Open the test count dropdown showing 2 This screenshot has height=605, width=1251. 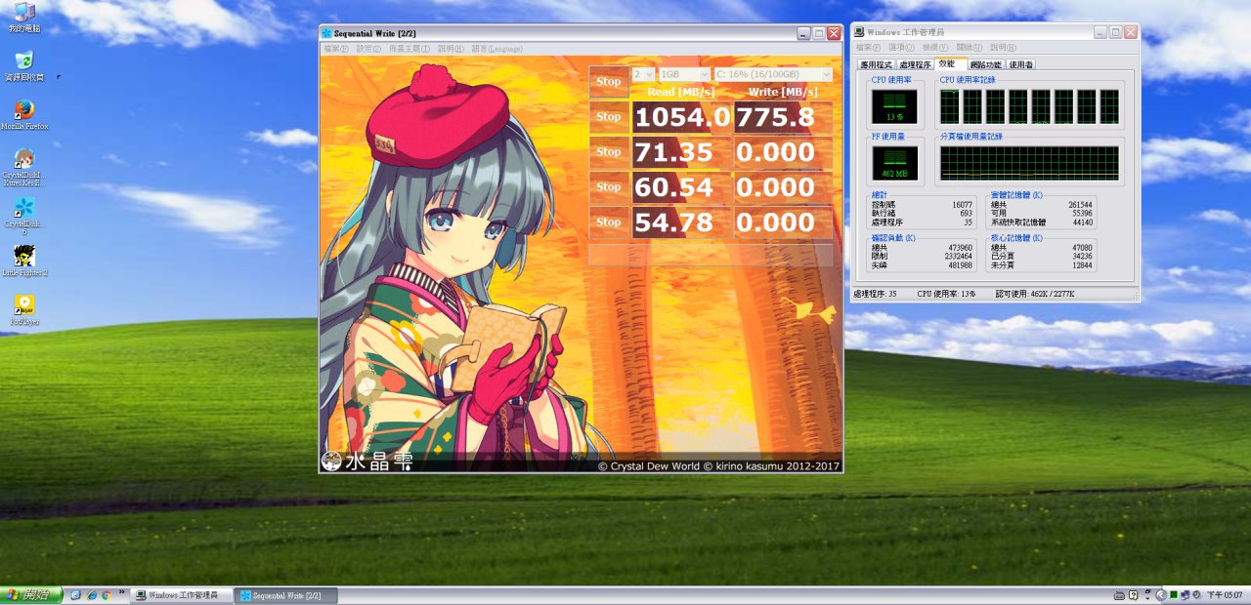[643, 74]
